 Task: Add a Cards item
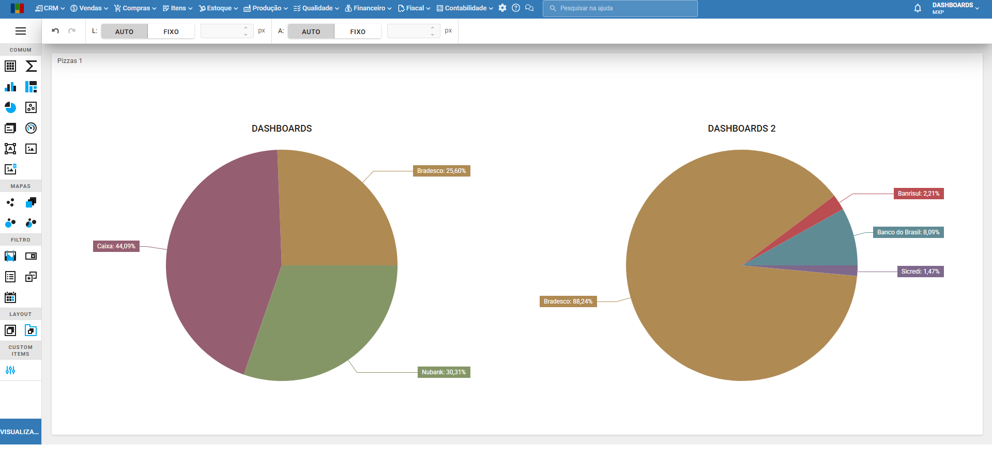[10, 128]
